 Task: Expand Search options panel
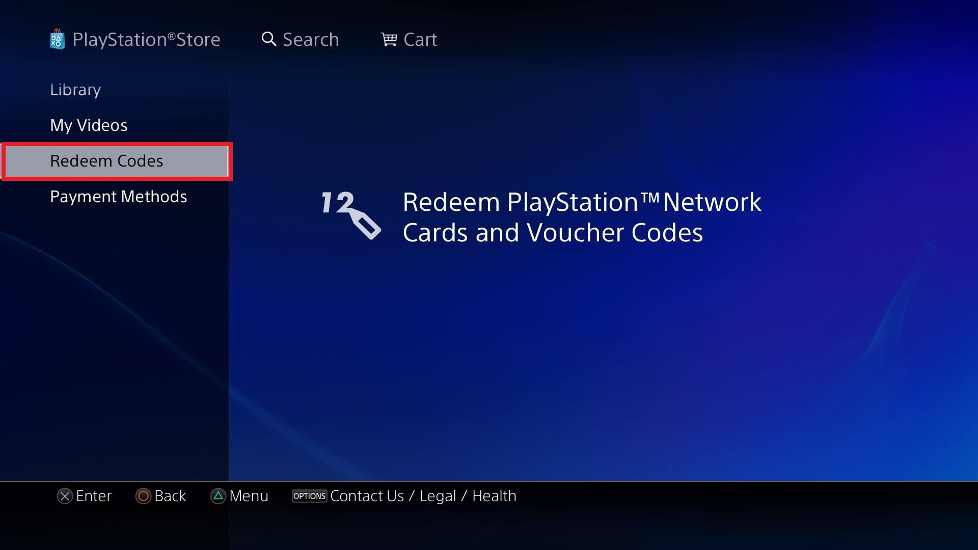301,39
